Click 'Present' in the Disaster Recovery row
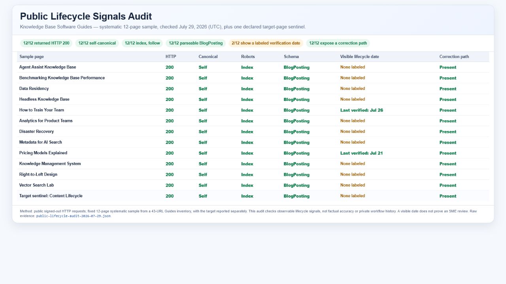 [x=448, y=132]
